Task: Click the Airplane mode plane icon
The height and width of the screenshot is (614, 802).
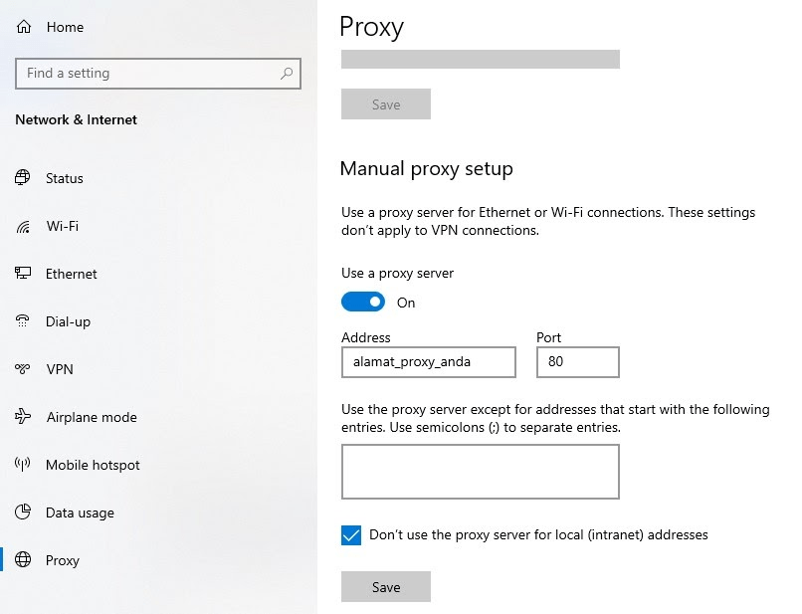Action: point(23,417)
